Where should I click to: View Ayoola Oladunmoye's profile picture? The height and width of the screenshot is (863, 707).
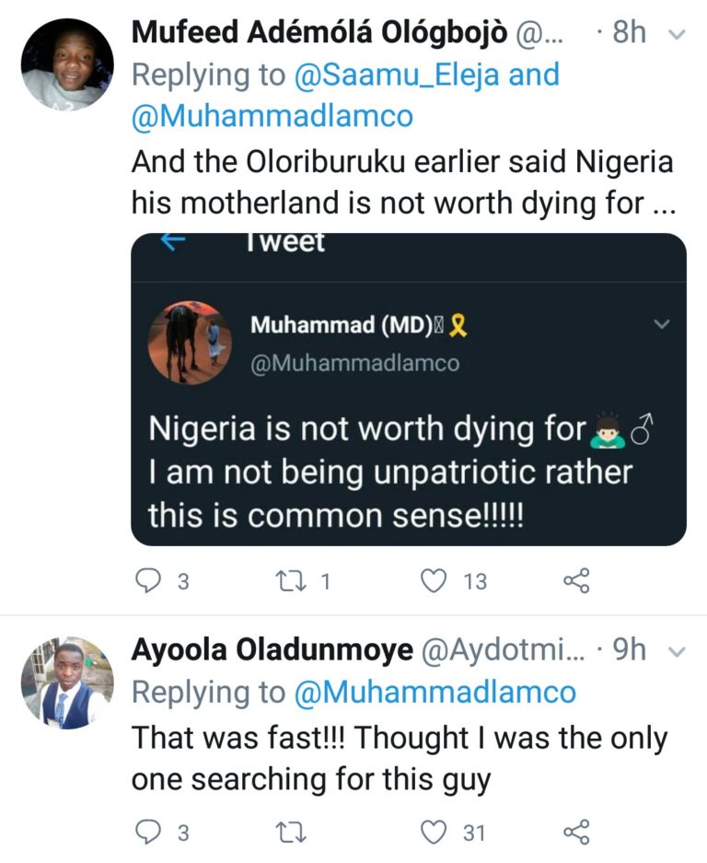pyautogui.click(x=67, y=682)
